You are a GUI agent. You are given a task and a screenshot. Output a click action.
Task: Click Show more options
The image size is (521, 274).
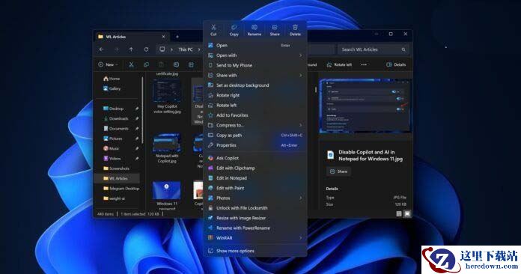pos(255,251)
